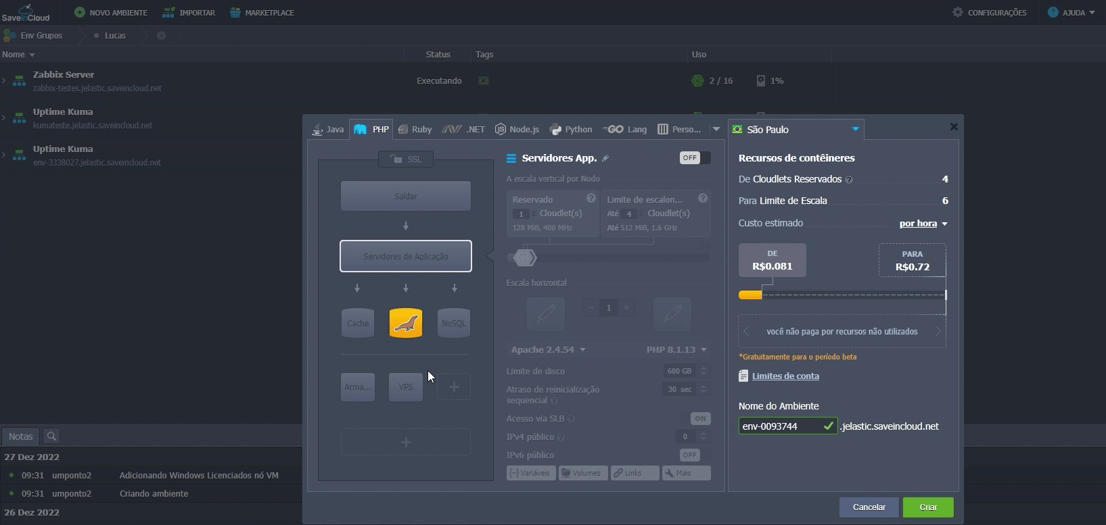
Task: Open the Apache 2.4.54 server dropdown
Action: tap(548, 349)
